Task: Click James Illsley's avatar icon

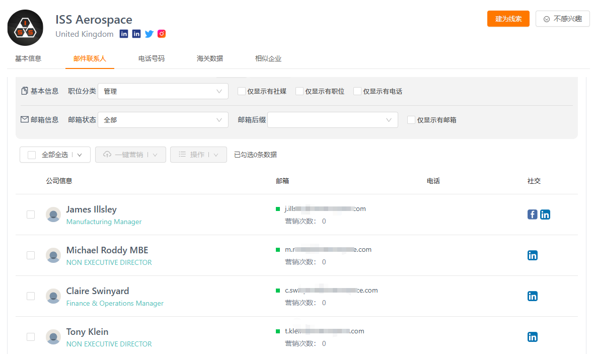Action: pyautogui.click(x=53, y=215)
